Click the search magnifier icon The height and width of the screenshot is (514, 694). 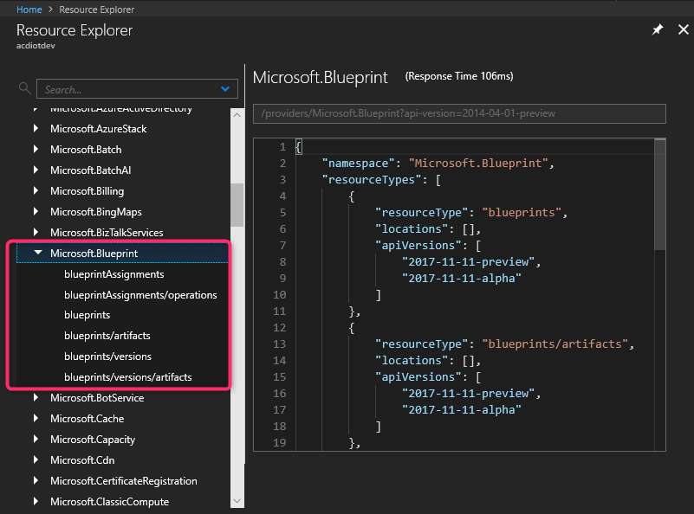click(24, 88)
